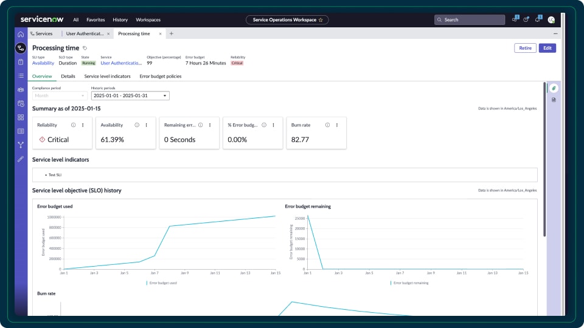584x328 pixels.
Task: Open the pencil ruler sidebar icon
Action: point(21,159)
